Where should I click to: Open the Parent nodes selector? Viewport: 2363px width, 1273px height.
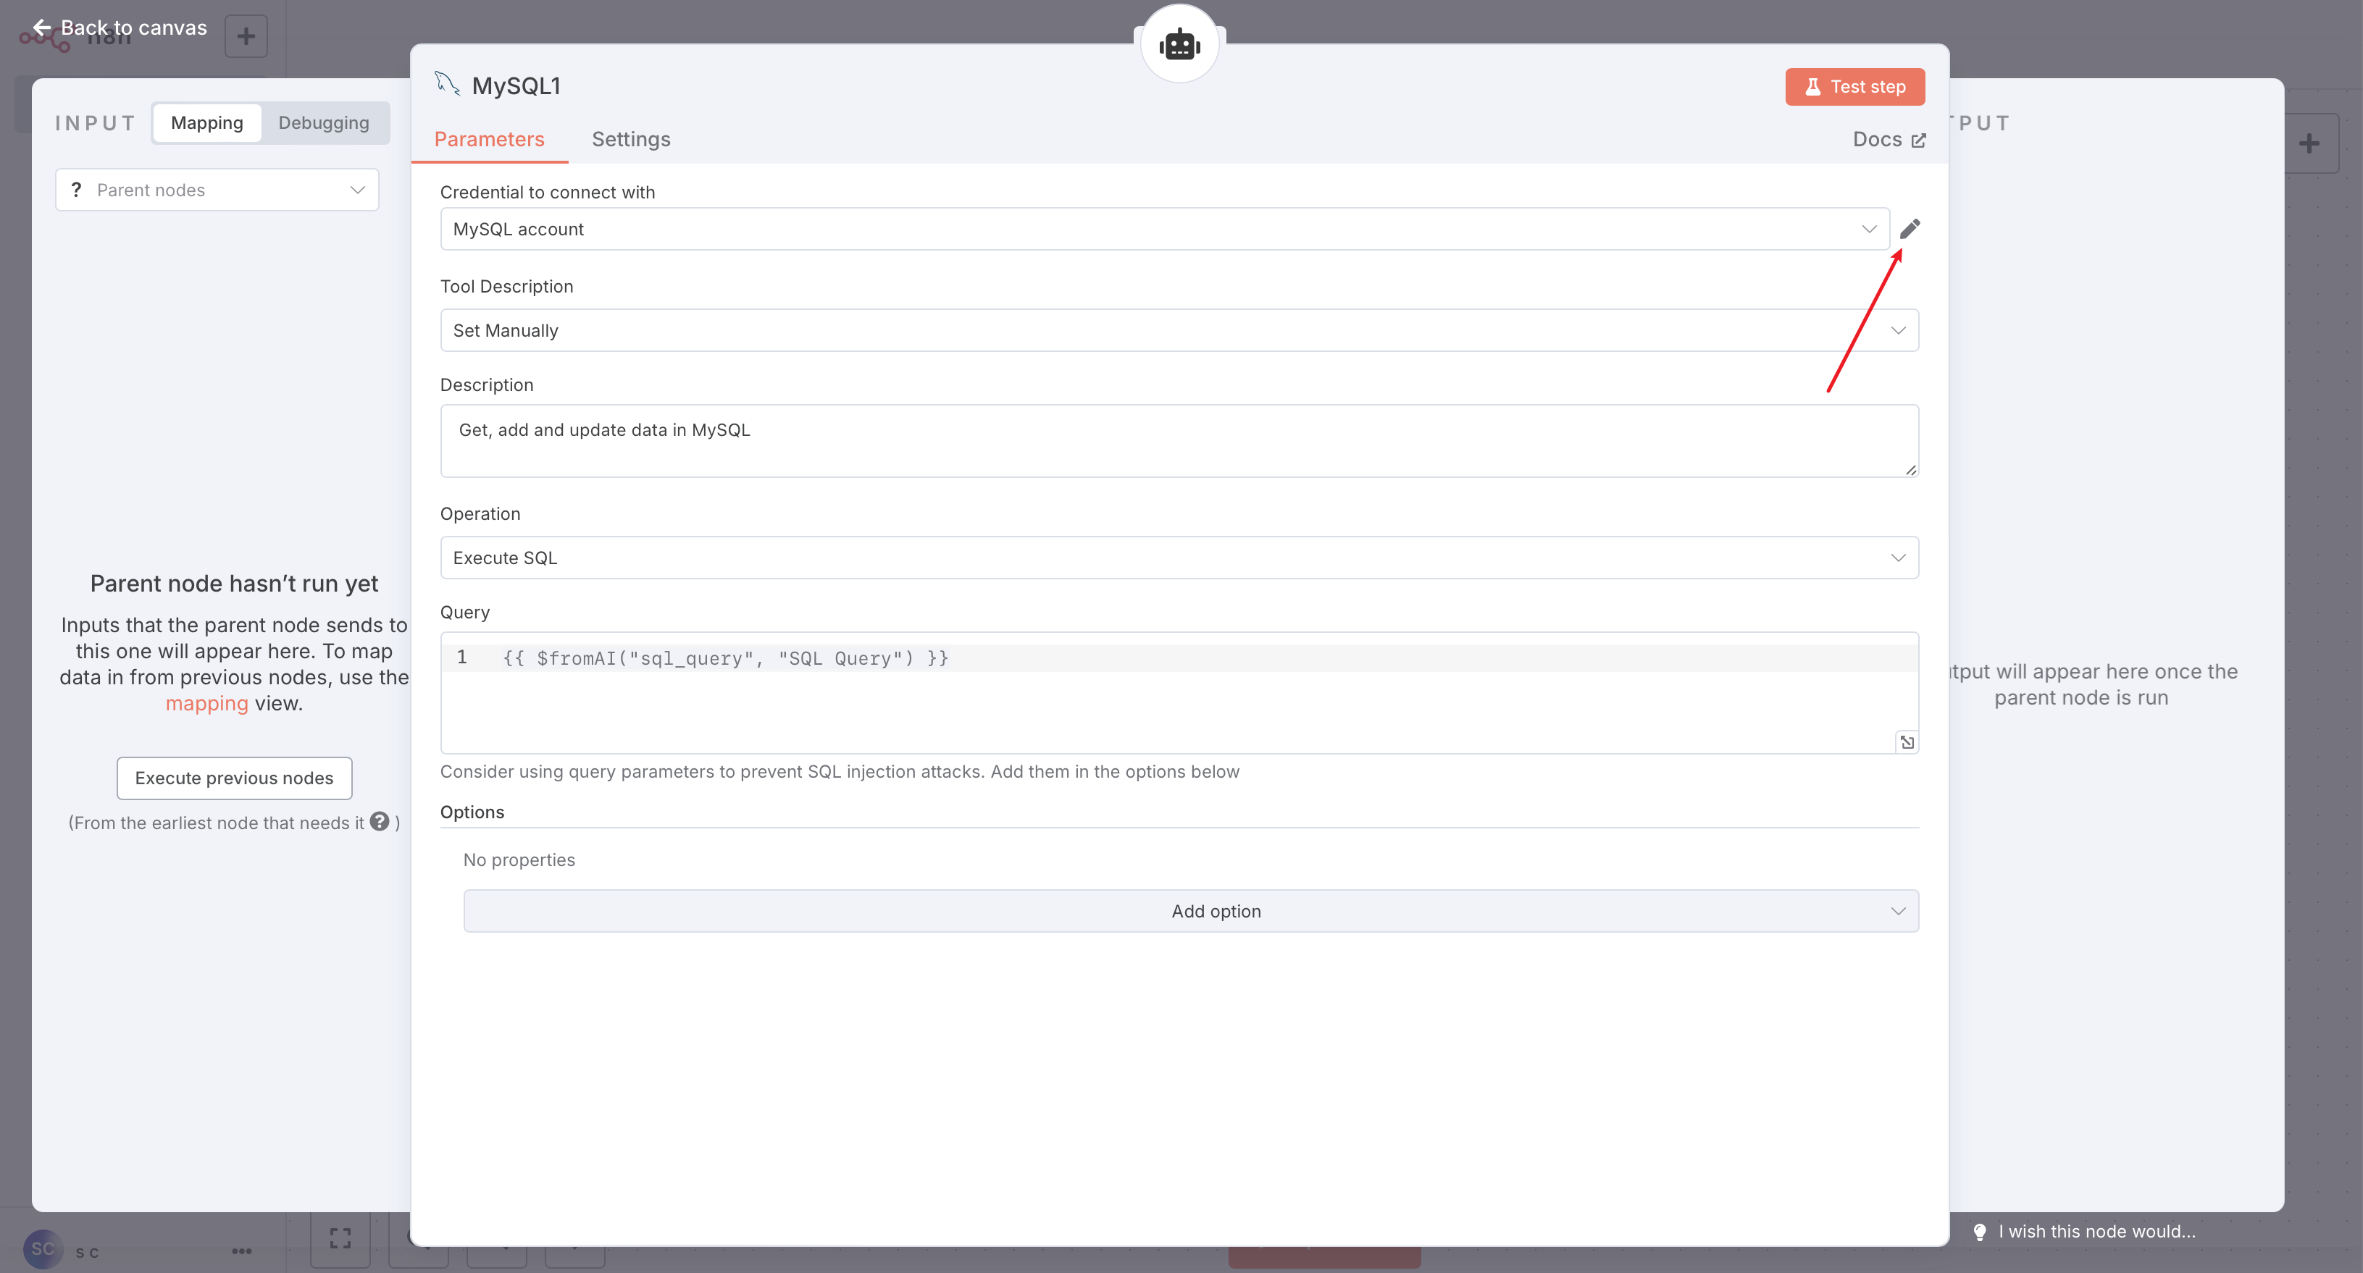click(217, 190)
